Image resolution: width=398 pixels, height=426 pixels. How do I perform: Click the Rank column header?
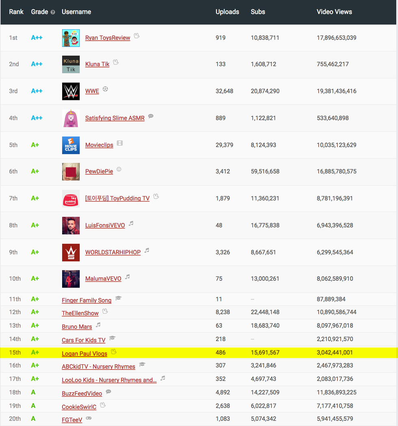point(16,12)
